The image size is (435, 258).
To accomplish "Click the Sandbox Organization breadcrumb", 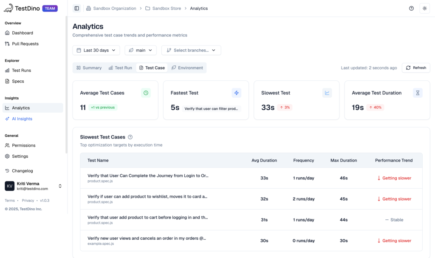I will coord(111,9).
